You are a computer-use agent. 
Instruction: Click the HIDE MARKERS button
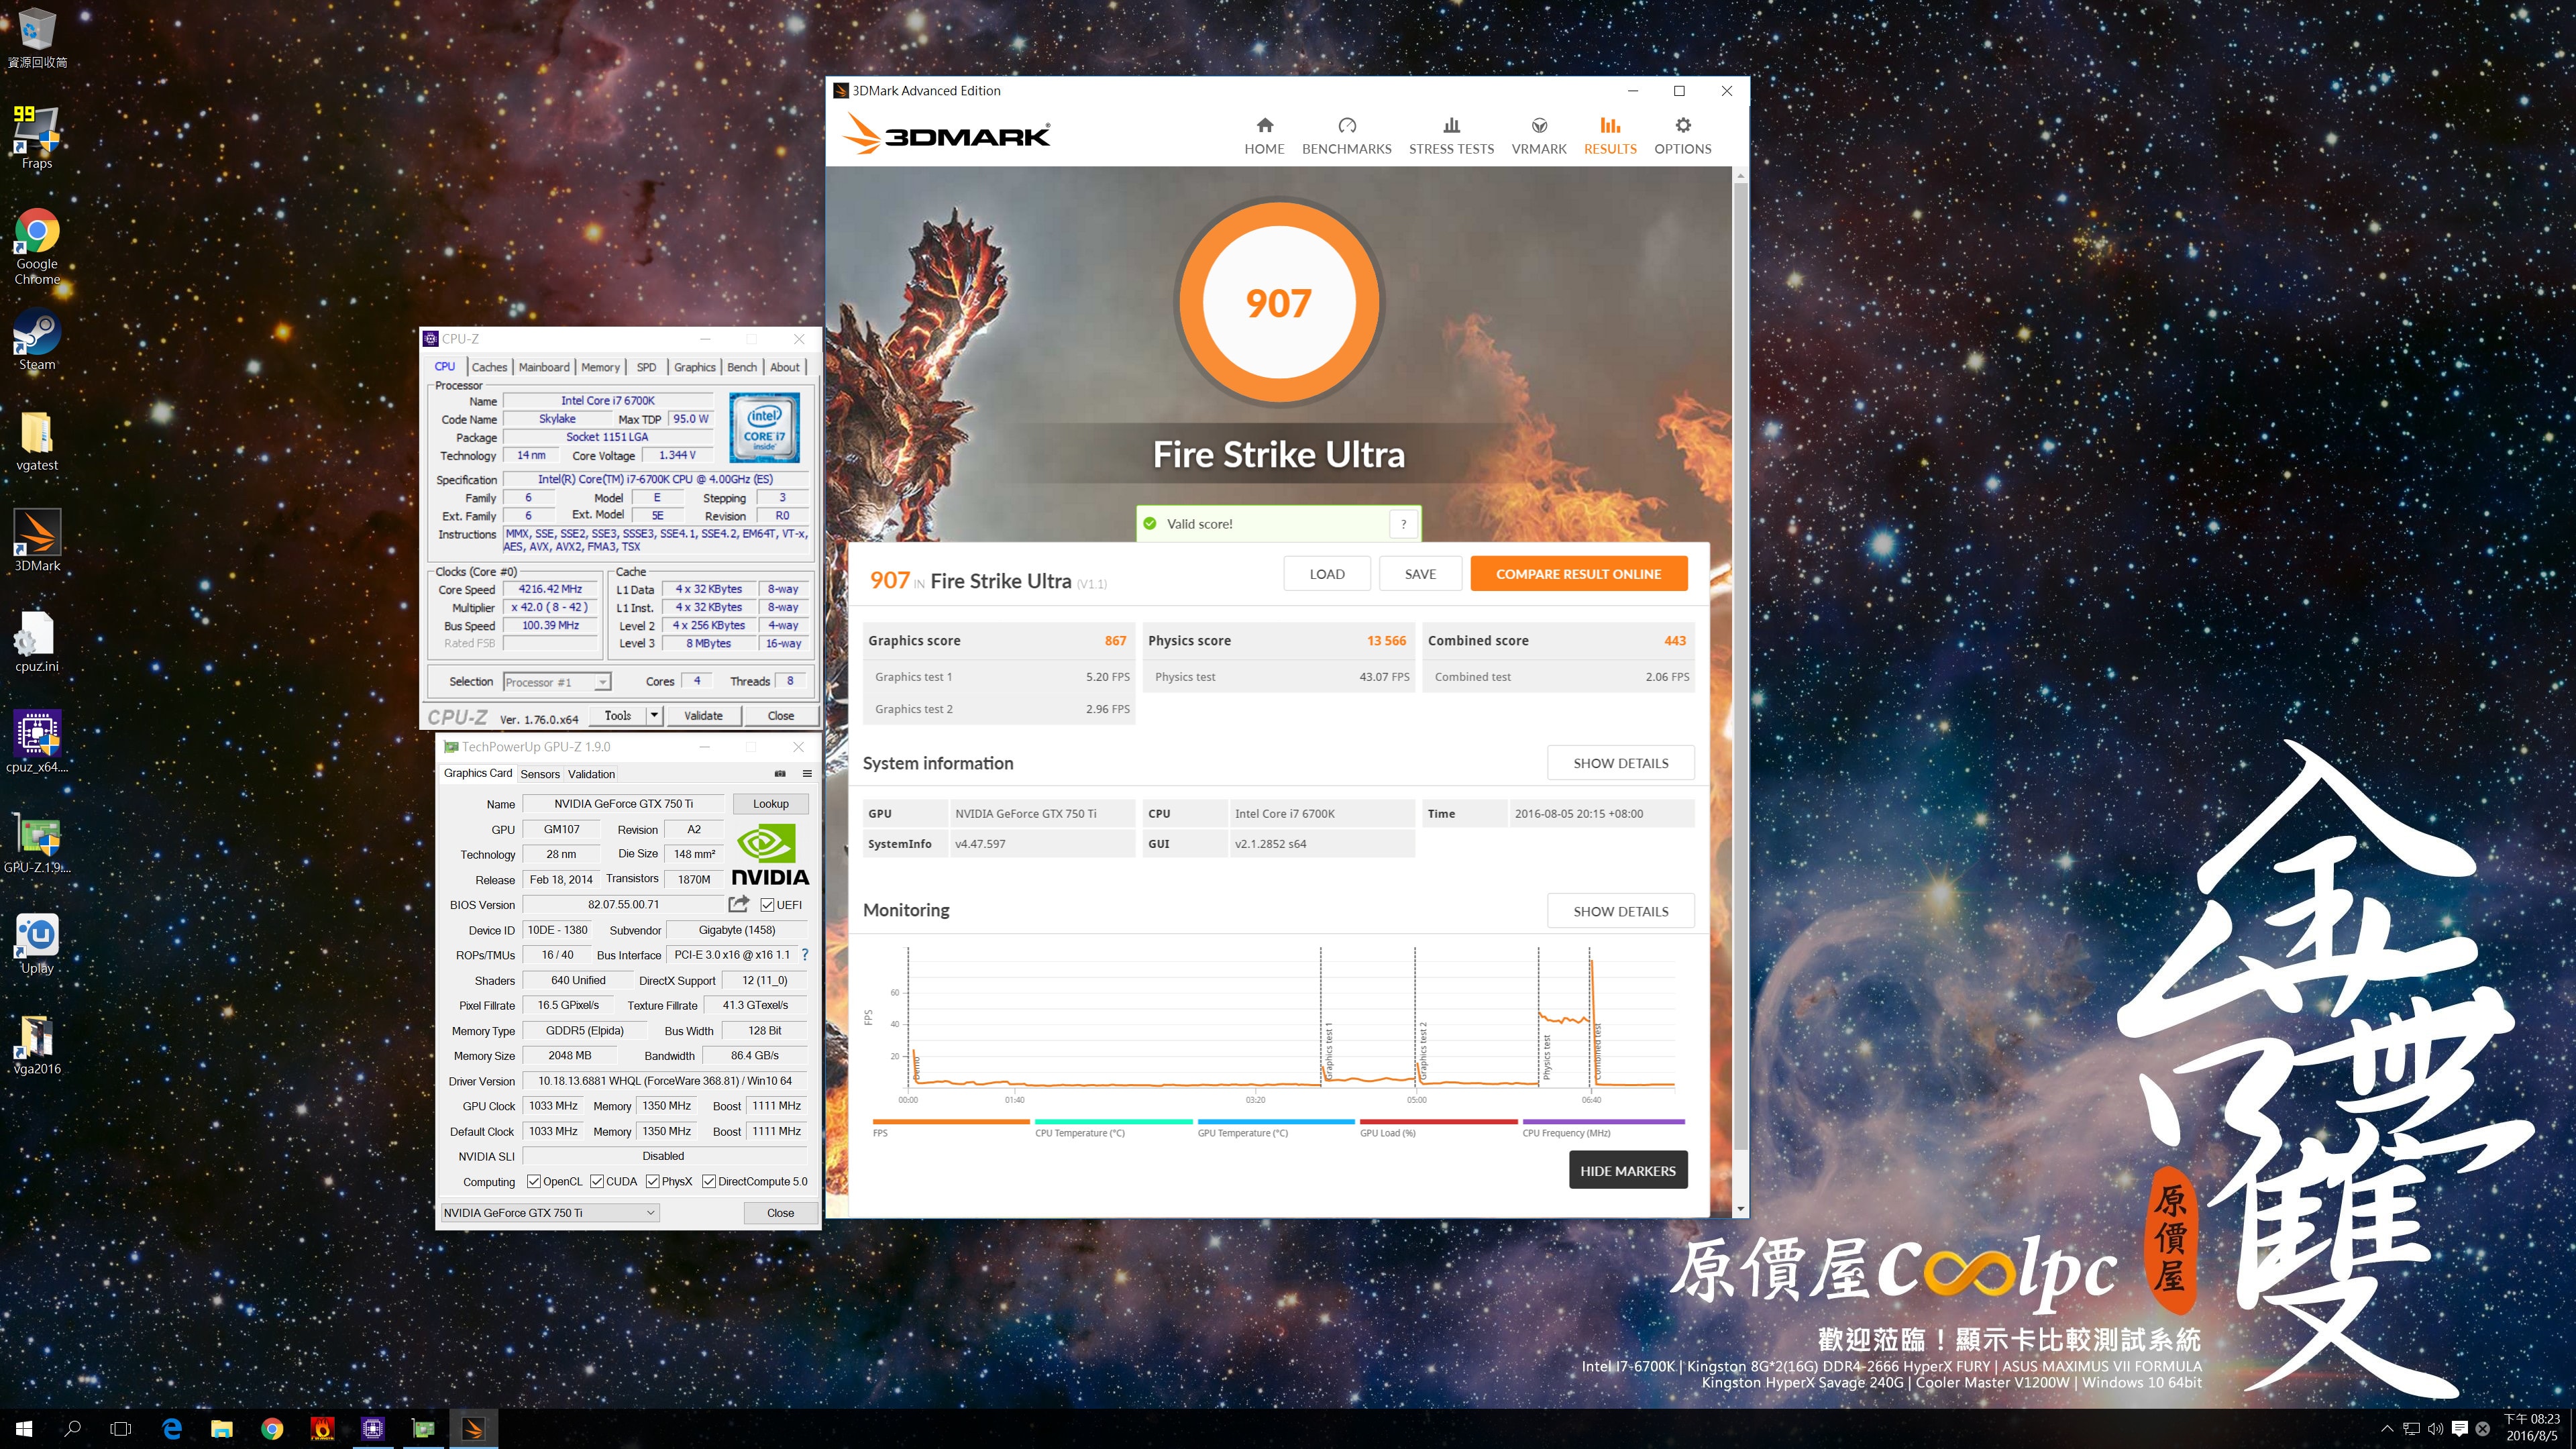pyautogui.click(x=1627, y=1170)
